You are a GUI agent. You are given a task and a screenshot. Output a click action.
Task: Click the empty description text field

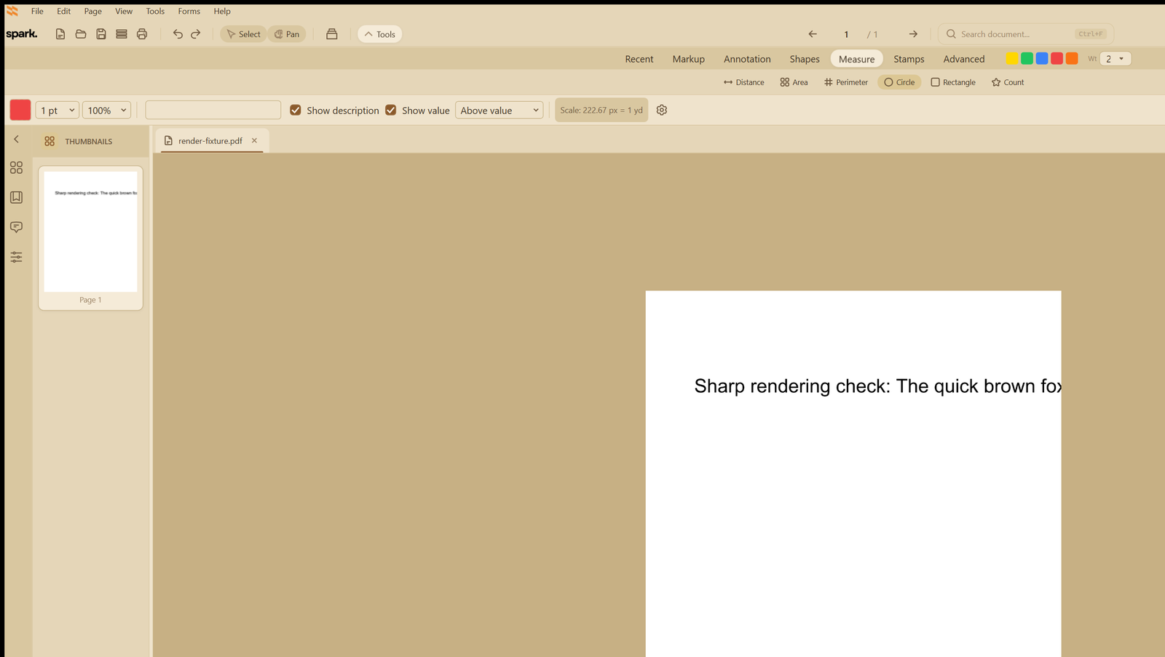tap(213, 110)
